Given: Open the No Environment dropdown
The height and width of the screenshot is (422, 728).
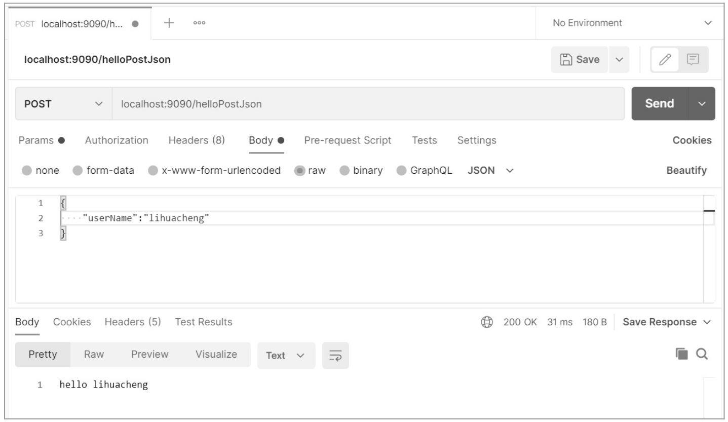Looking at the screenshot, I should coord(632,23).
